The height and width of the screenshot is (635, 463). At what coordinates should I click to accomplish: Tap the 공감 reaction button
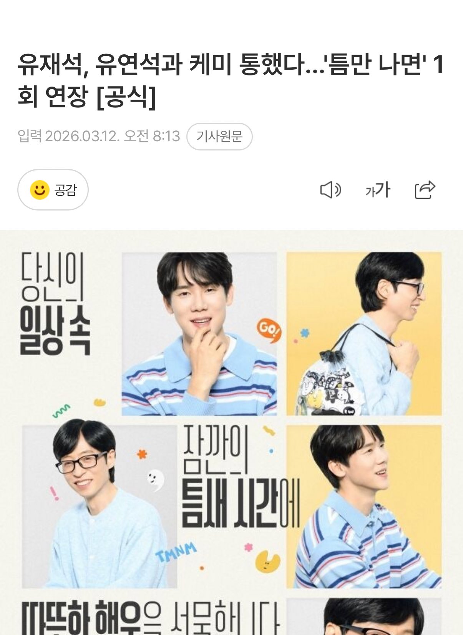pyautogui.click(x=53, y=190)
